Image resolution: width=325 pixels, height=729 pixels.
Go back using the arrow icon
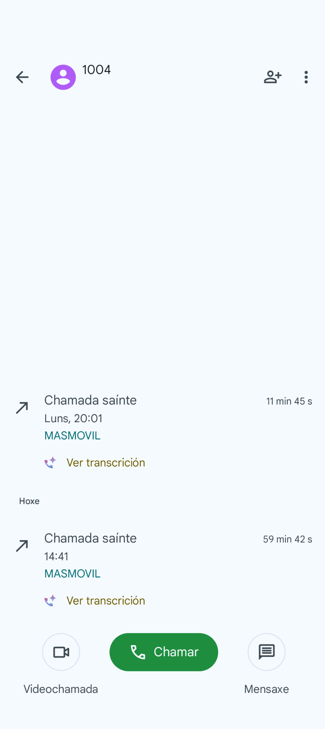point(22,77)
